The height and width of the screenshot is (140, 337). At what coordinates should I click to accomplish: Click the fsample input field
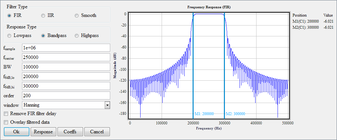[66, 48]
